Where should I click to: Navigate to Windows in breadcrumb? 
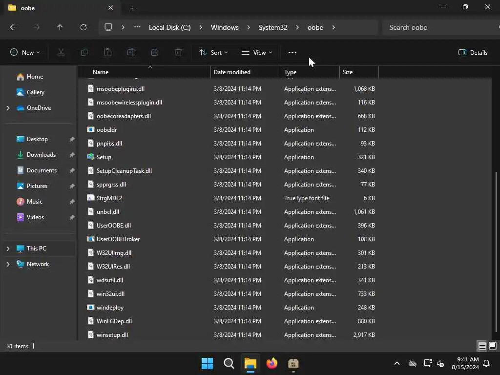[225, 27]
